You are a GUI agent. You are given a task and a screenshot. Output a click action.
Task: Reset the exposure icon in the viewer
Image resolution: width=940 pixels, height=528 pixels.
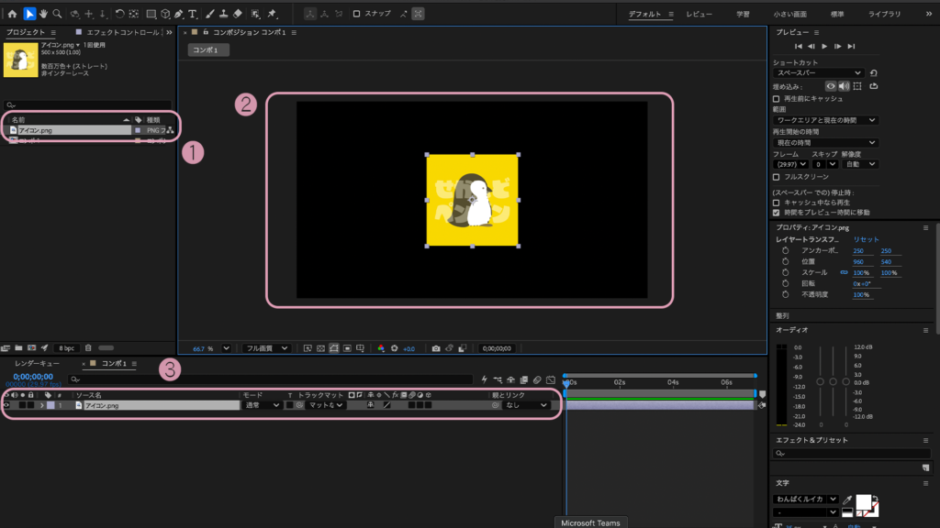point(395,348)
